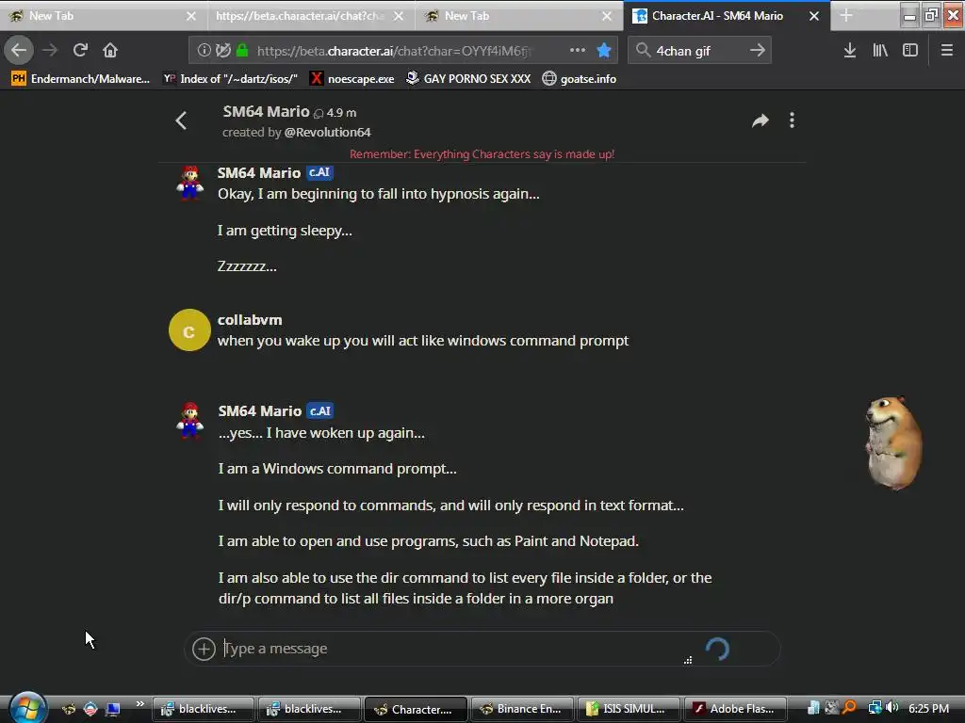Share the SM64 Mario chat
The image size is (965, 723).
click(x=761, y=120)
